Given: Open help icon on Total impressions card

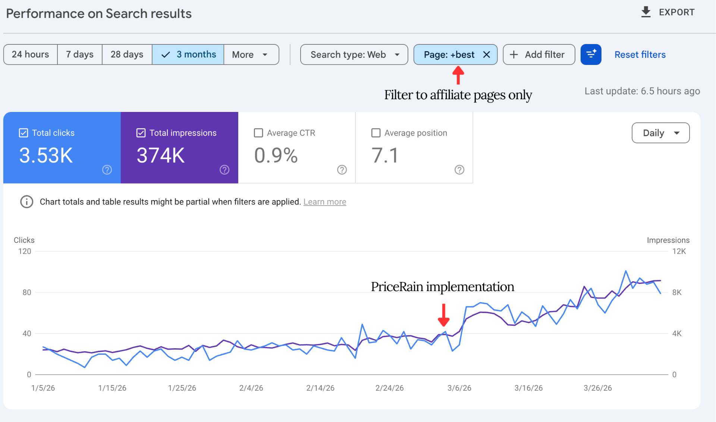Looking at the screenshot, I should tap(224, 170).
